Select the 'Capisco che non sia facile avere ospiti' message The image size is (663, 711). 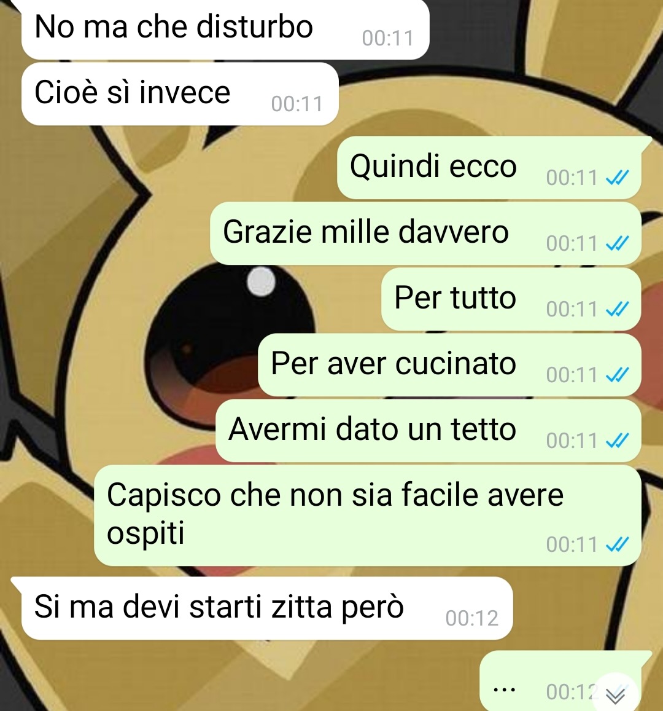(368, 515)
